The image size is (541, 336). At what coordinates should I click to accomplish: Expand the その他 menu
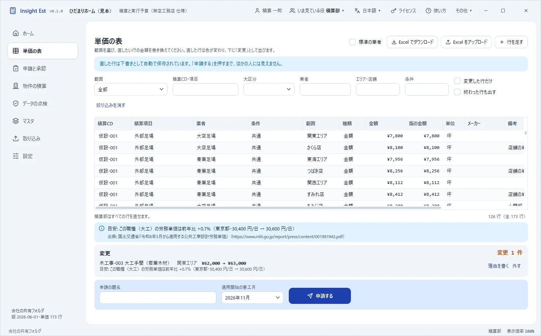(464, 11)
